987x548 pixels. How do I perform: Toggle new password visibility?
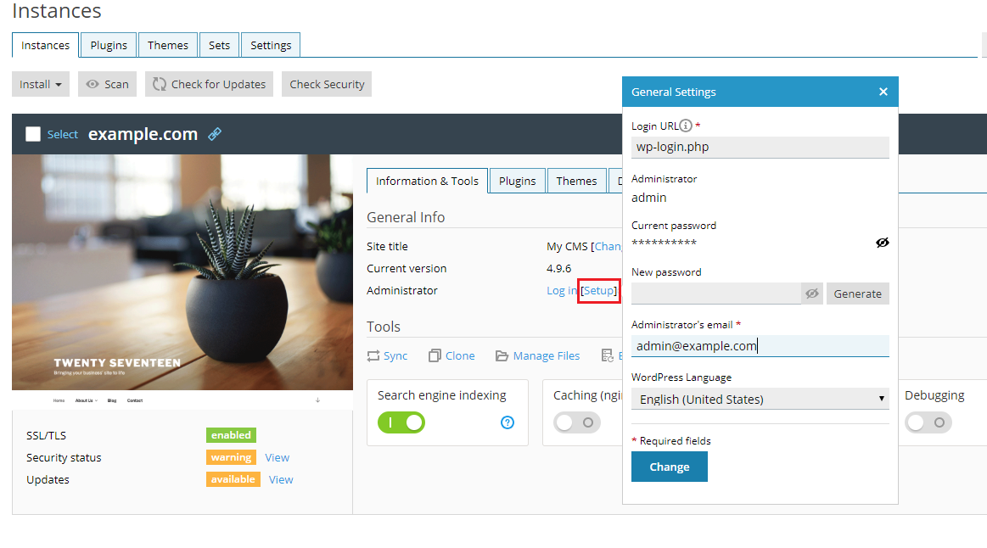point(812,294)
